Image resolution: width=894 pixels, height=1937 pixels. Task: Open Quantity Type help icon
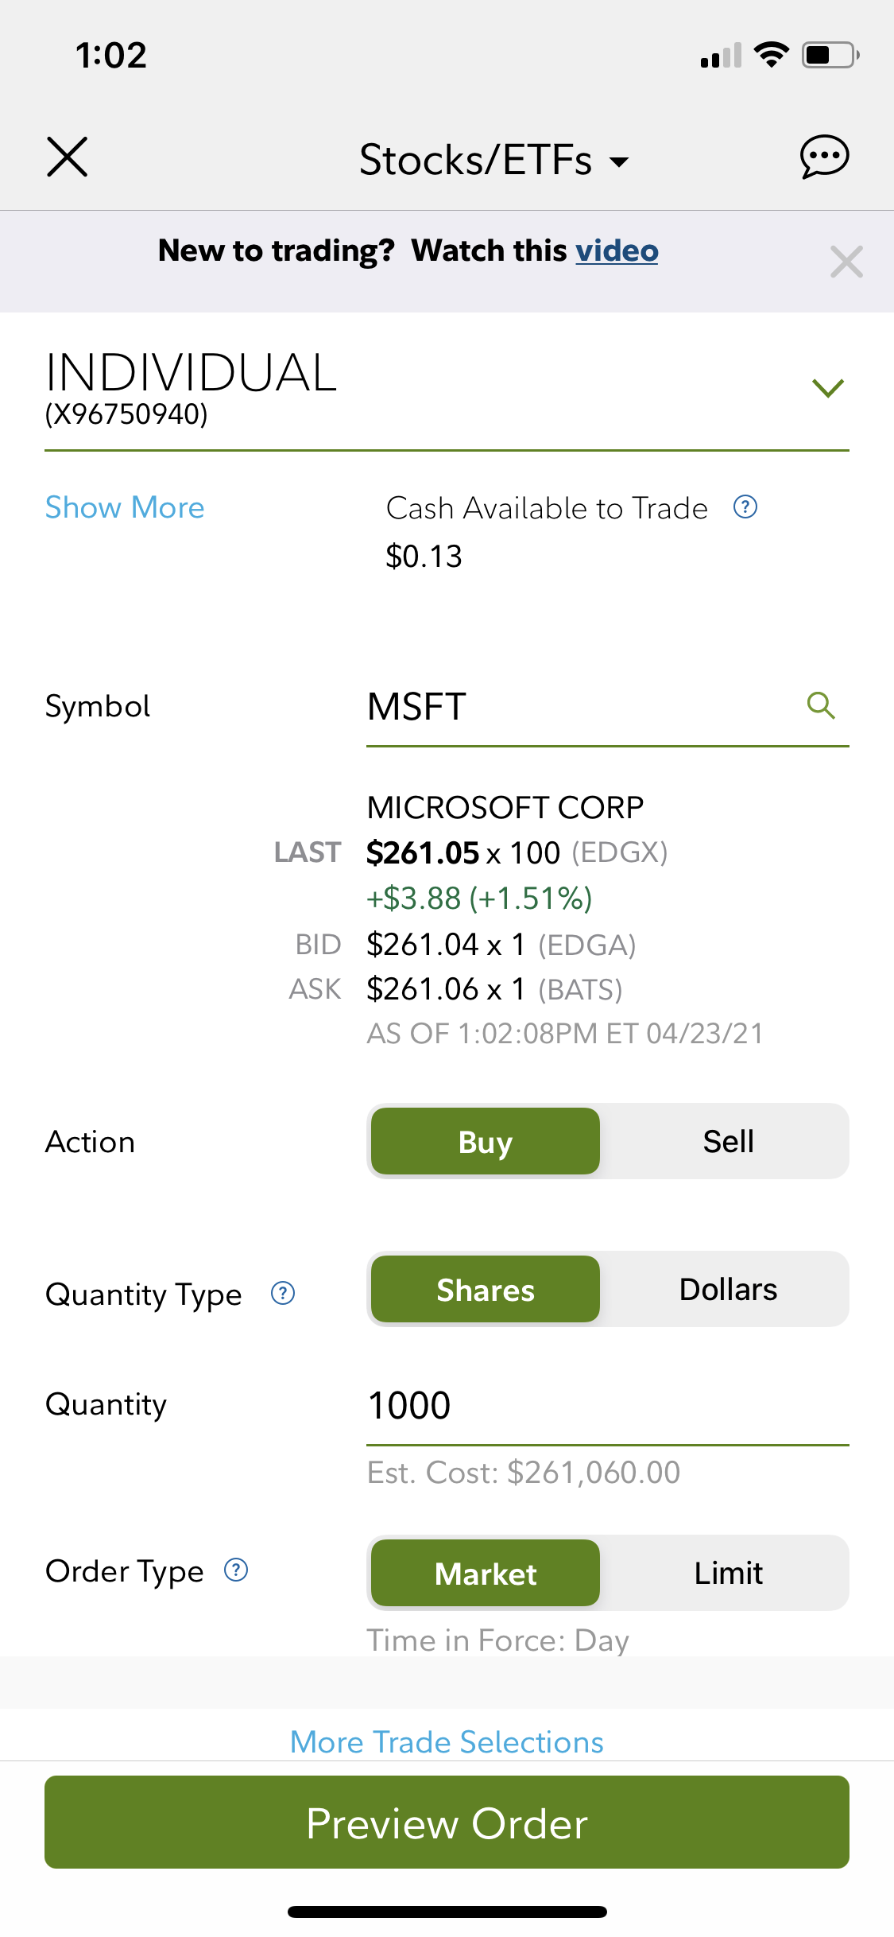coord(283,1294)
